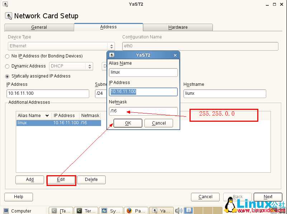287x214 pixels.
Task: Click the YaST2 dialog title bar icon
Action: point(112,55)
